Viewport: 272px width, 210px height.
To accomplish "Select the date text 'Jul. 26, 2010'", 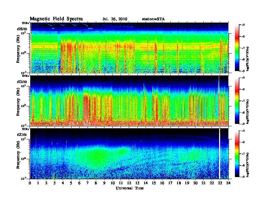I will 115,19.
